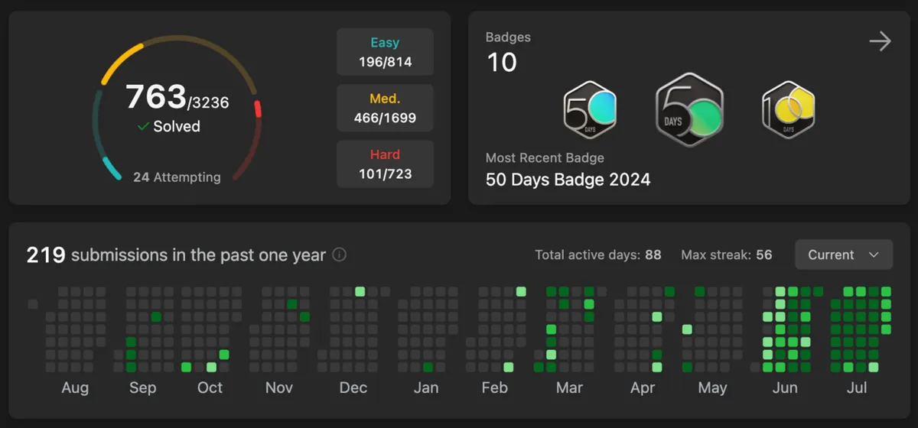Click Total active days: 88
Image resolution: width=918 pixels, height=428 pixels.
point(598,255)
